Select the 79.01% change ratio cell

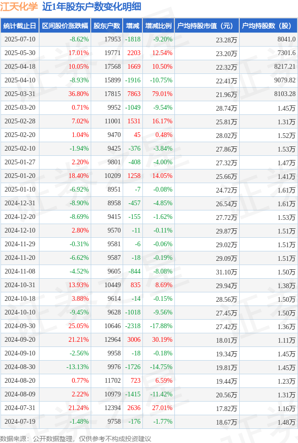(162, 94)
